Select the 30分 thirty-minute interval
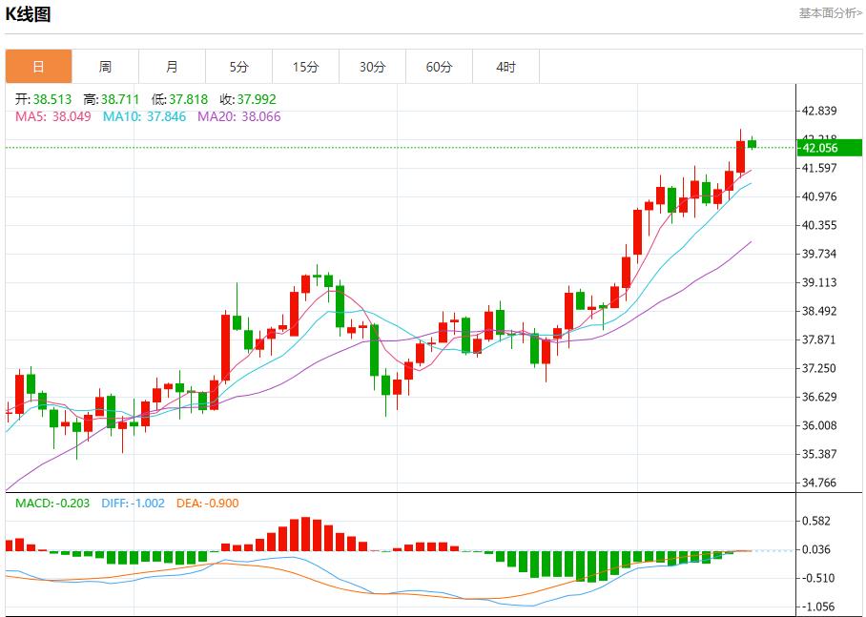 (372, 66)
